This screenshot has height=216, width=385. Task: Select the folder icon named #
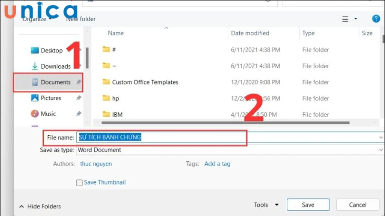click(x=106, y=49)
